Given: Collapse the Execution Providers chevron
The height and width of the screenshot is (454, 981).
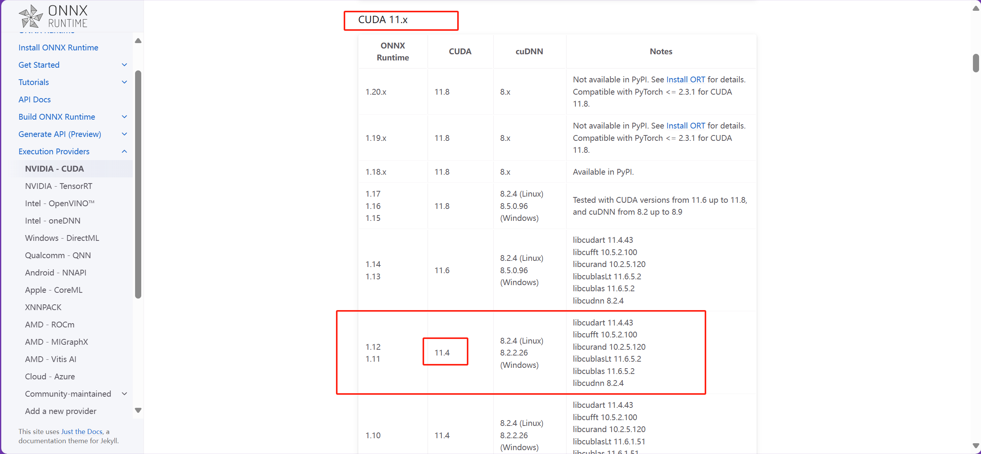Looking at the screenshot, I should [124, 151].
